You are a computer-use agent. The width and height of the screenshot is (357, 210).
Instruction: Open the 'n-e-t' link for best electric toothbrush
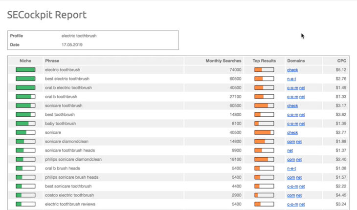[x=291, y=79]
